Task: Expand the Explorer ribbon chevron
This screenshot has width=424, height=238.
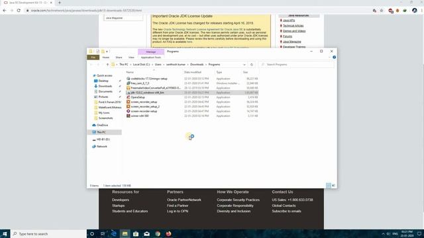Action: [x=329, y=58]
